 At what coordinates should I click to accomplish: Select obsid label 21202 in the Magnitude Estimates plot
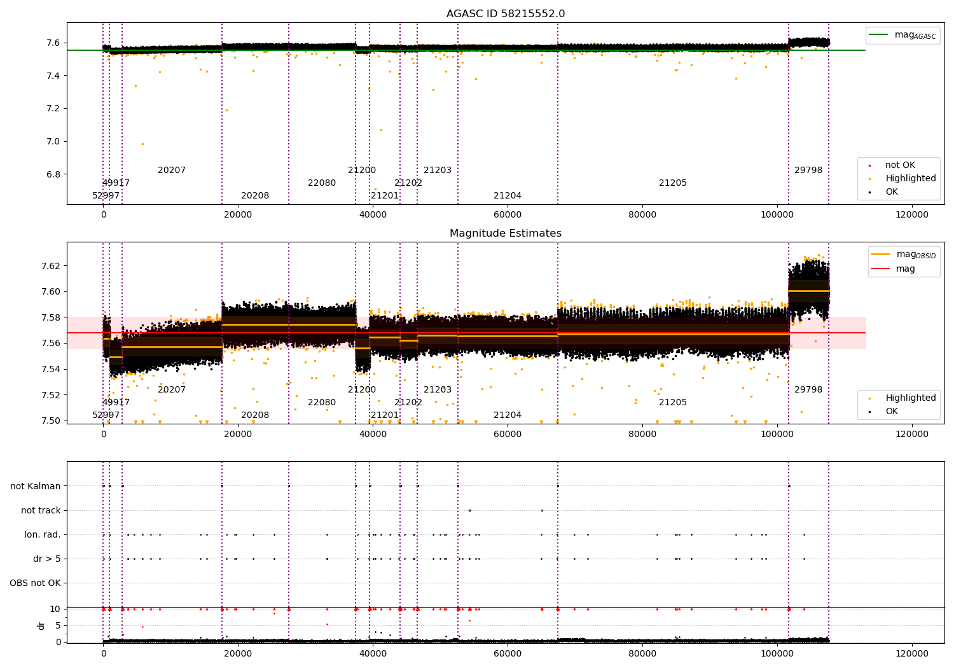(x=408, y=403)
